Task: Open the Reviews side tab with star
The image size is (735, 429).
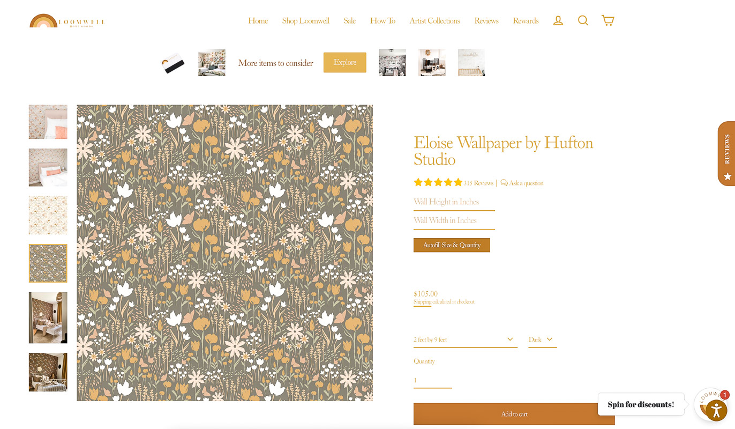Action: (726, 153)
